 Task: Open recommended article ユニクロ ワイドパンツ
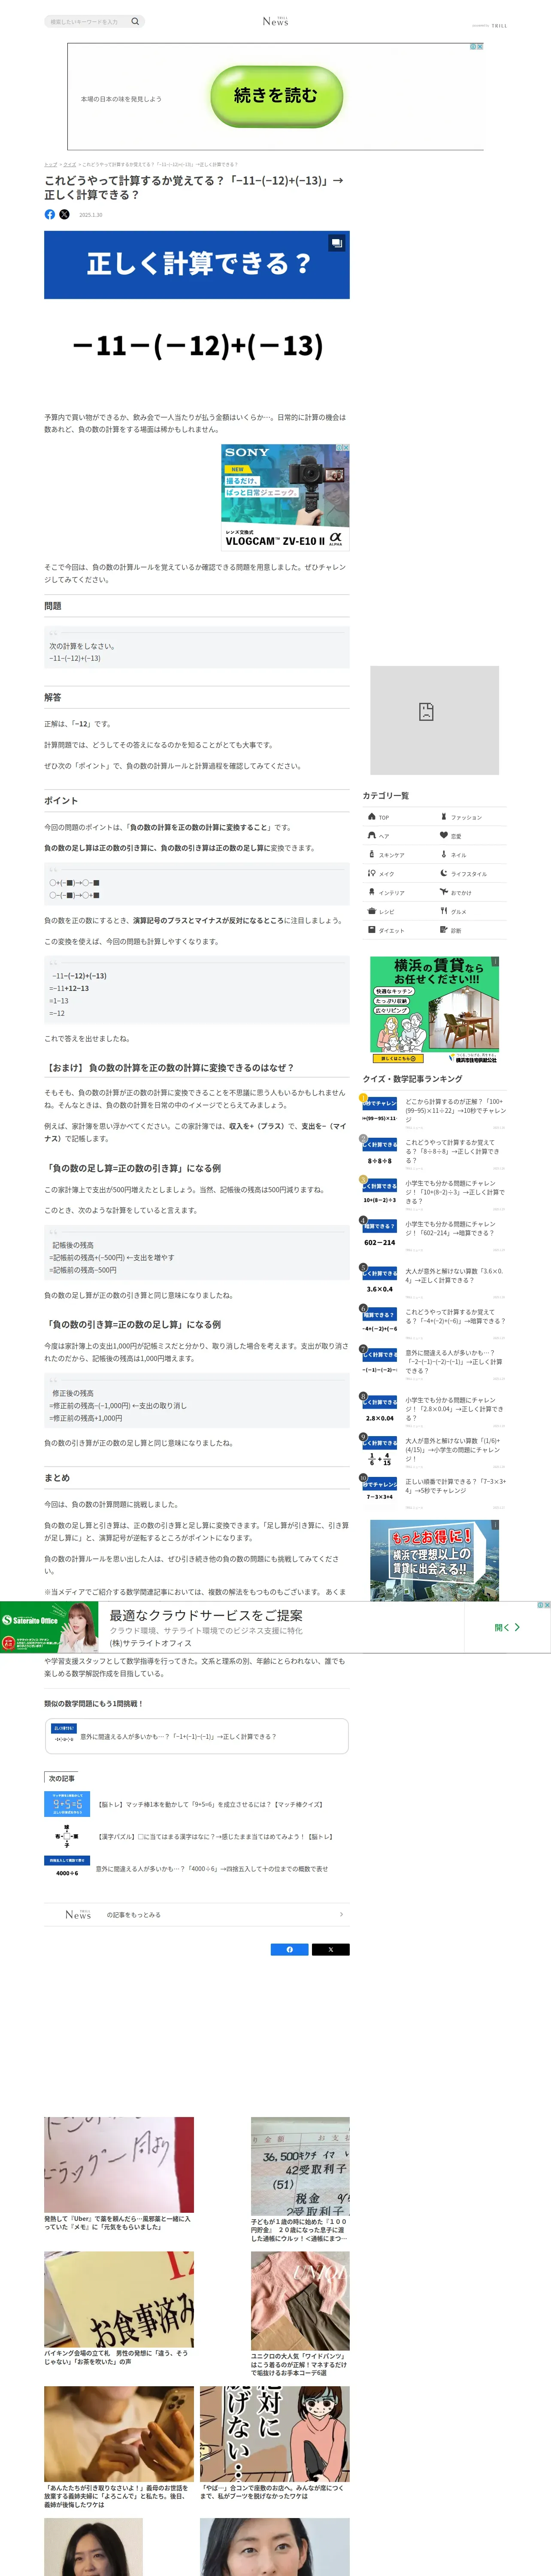(300, 2315)
